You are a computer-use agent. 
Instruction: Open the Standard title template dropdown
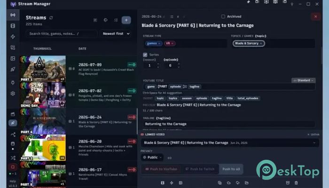coord(304,80)
